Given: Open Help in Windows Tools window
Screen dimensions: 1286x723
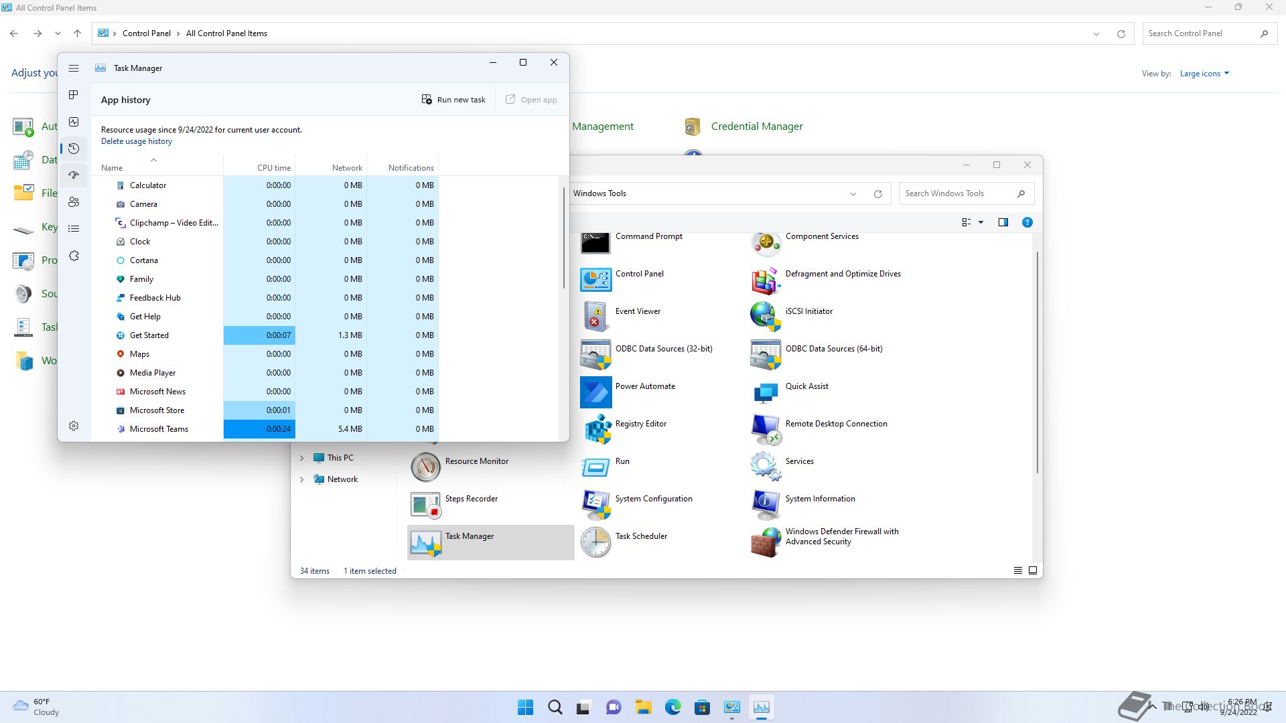Looking at the screenshot, I should (x=1027, y=222).
